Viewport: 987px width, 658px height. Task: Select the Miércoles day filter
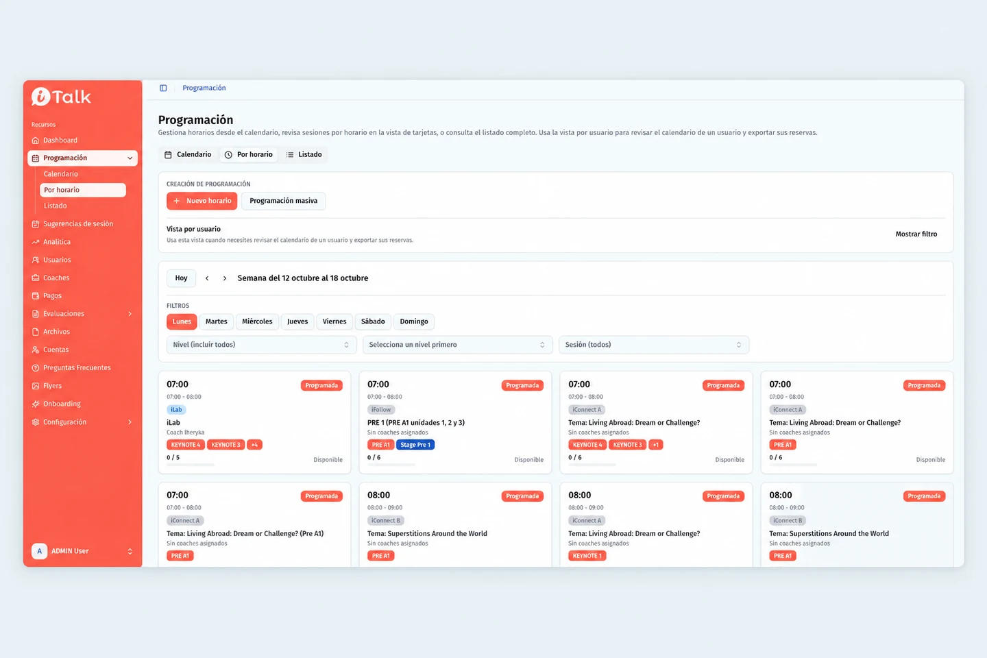[257, 321]
